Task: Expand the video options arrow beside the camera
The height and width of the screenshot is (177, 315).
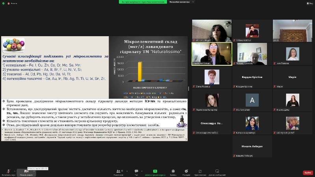Action: pyautogui.click(x=34, y=171)
